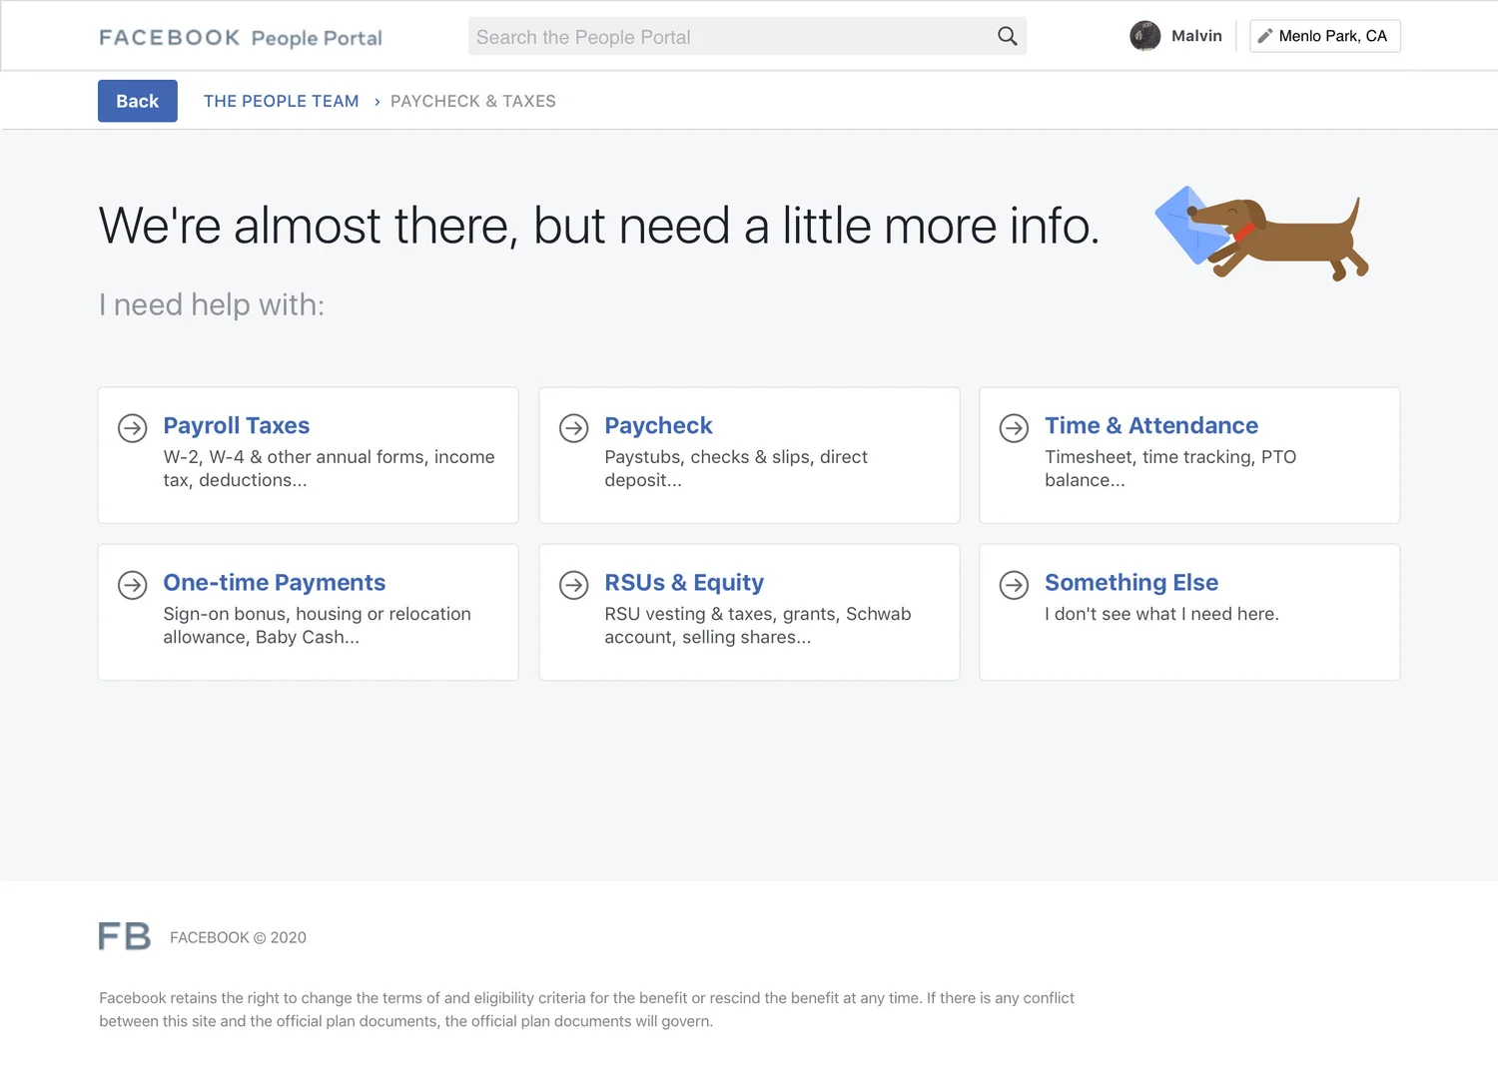Click the 'Timesheet, time tracking, PTO balance' description
The image size is (1498, 1074).
[x=1170, y=468]
